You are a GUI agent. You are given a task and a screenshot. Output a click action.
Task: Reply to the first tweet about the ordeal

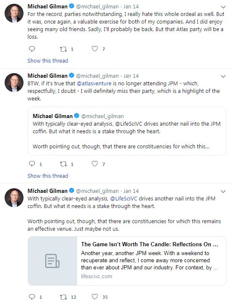(32, 49)
